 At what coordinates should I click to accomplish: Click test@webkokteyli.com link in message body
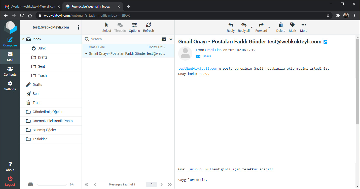(x=198, y=68)
